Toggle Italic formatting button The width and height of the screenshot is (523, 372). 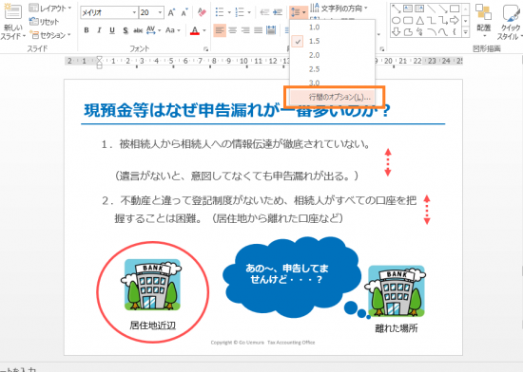[99, 30]
